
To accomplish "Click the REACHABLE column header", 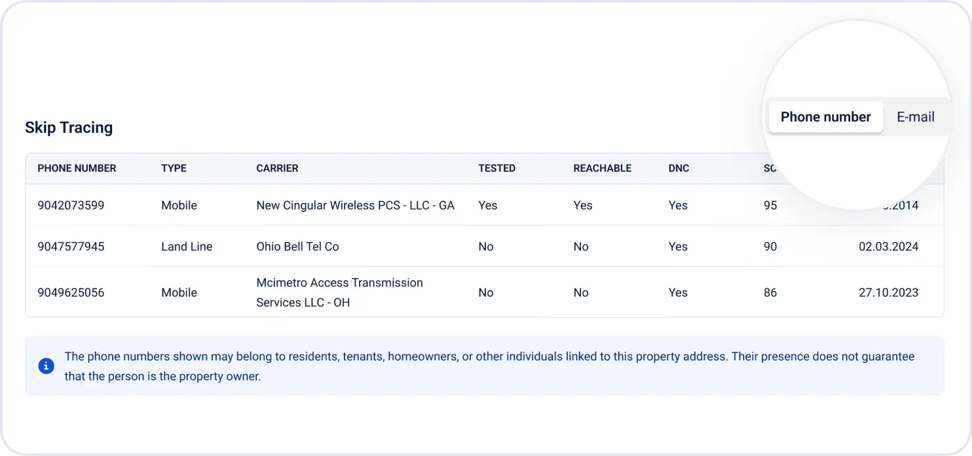I will [602, 168].
